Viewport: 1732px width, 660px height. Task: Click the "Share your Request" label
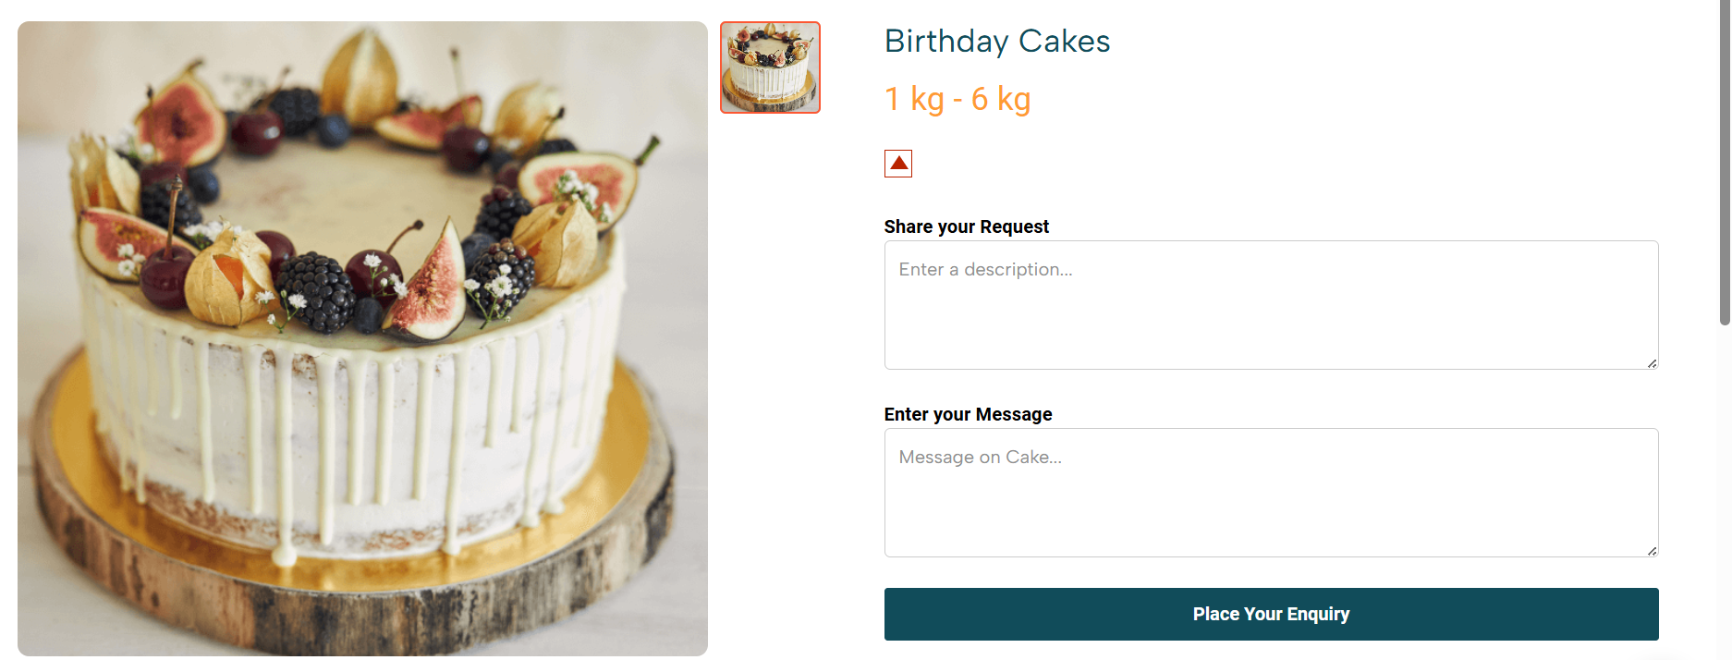[966, 227]
